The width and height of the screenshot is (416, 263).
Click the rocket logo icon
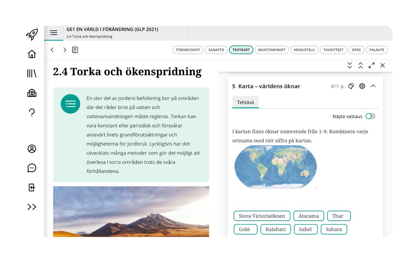coord(32,34)
